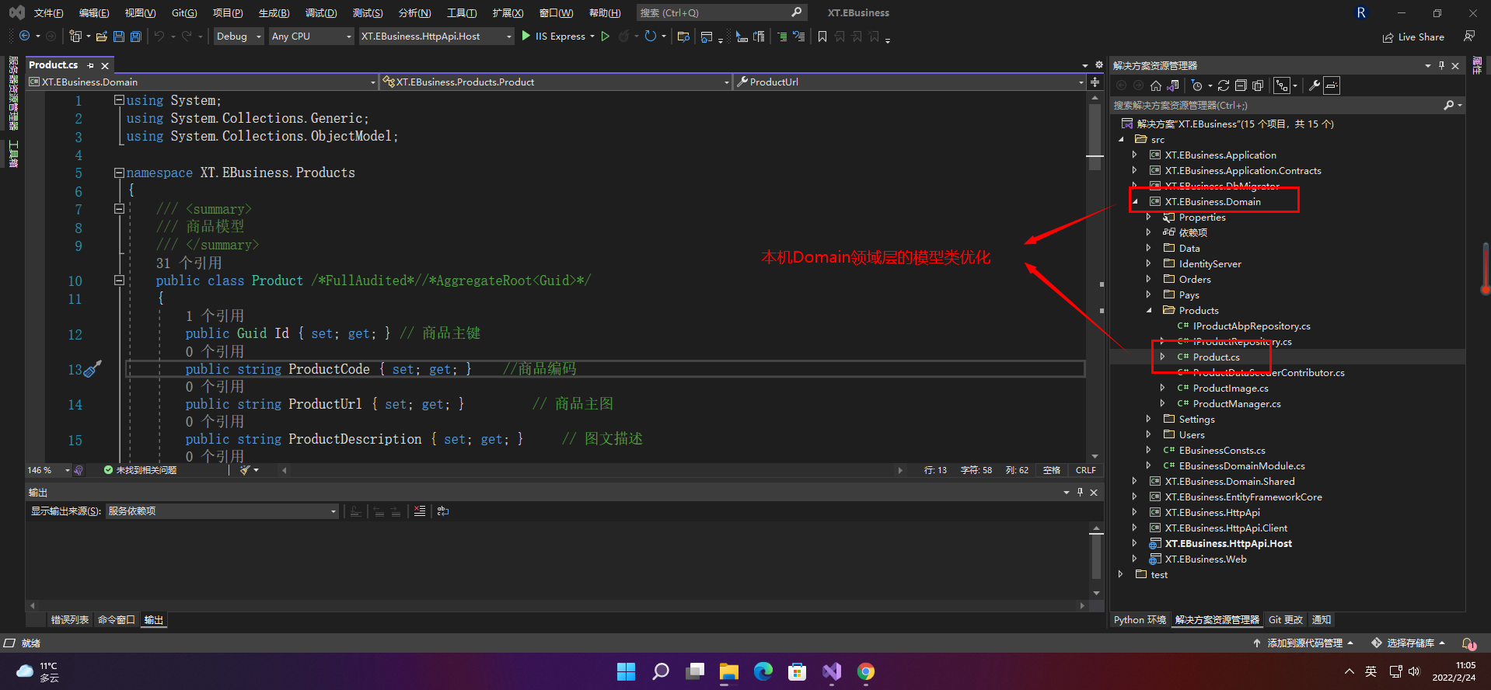Image resolution: width=1491 pixels, height=690 pixels.
Task: Click the editor vertical scrollbar
Action: tap(1095, 277)
